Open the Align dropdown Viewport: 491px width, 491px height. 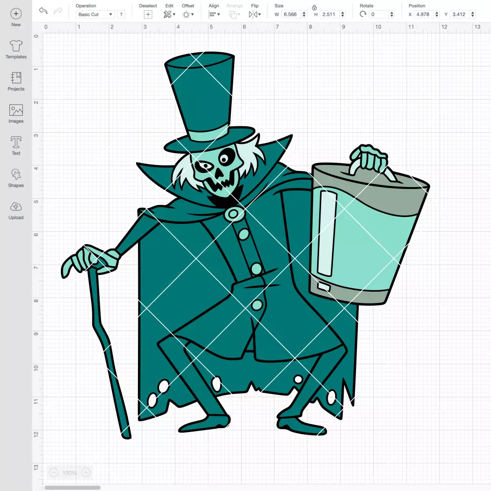(x=214, y=14)
